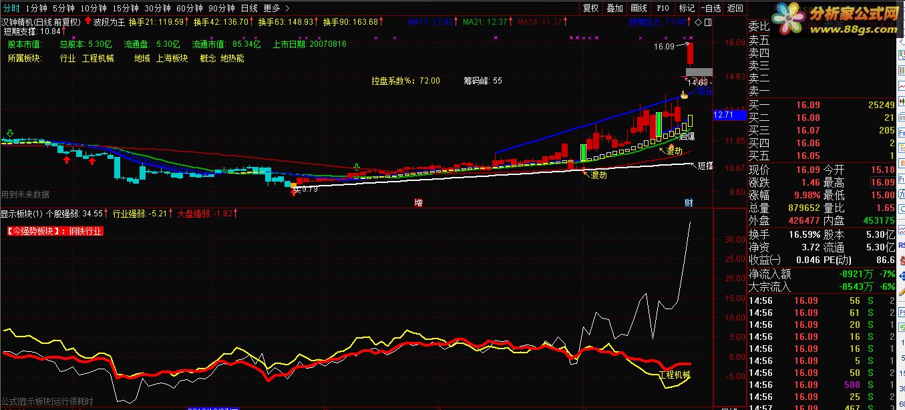Click the 【今强势板块】: 钢铁行业 banner
This screenshot has height=410, width=905.
point(55,231)
